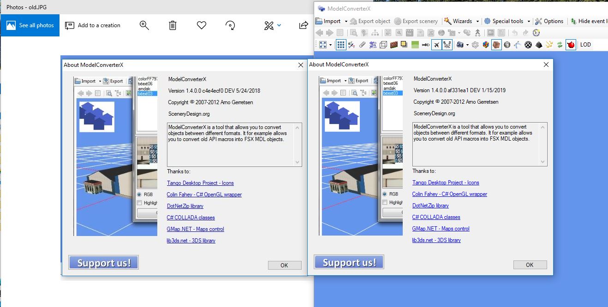The height and width of the screenshot is (307, 608).
Task: Click the camera screenshot icon
Action: point(460,45)
